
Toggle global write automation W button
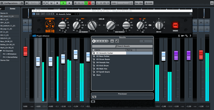[x=90, y=3]
